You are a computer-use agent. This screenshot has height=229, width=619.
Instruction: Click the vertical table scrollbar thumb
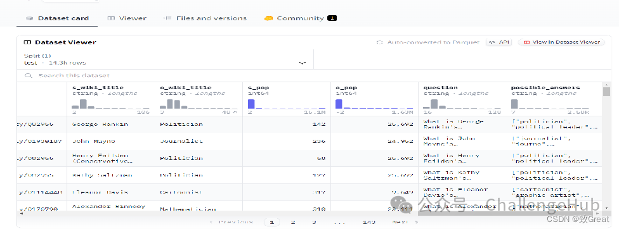(x=606, y=91)
